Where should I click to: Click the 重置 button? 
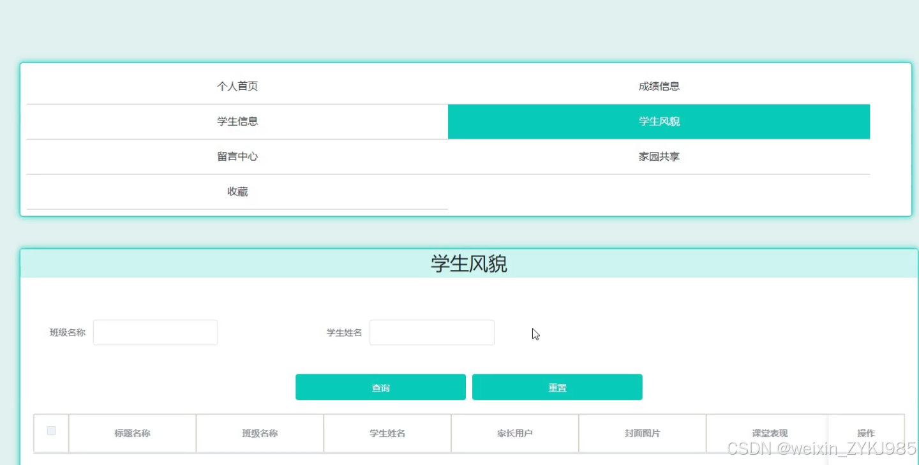click(x=557, y=387)
